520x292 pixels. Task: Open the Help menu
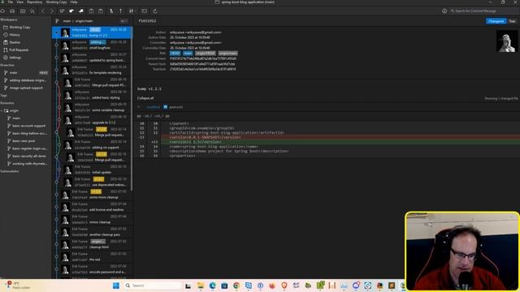[x=74, y=2]
